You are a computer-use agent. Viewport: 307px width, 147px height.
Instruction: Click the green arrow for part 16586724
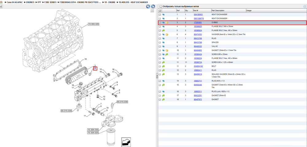coord(163,62)
